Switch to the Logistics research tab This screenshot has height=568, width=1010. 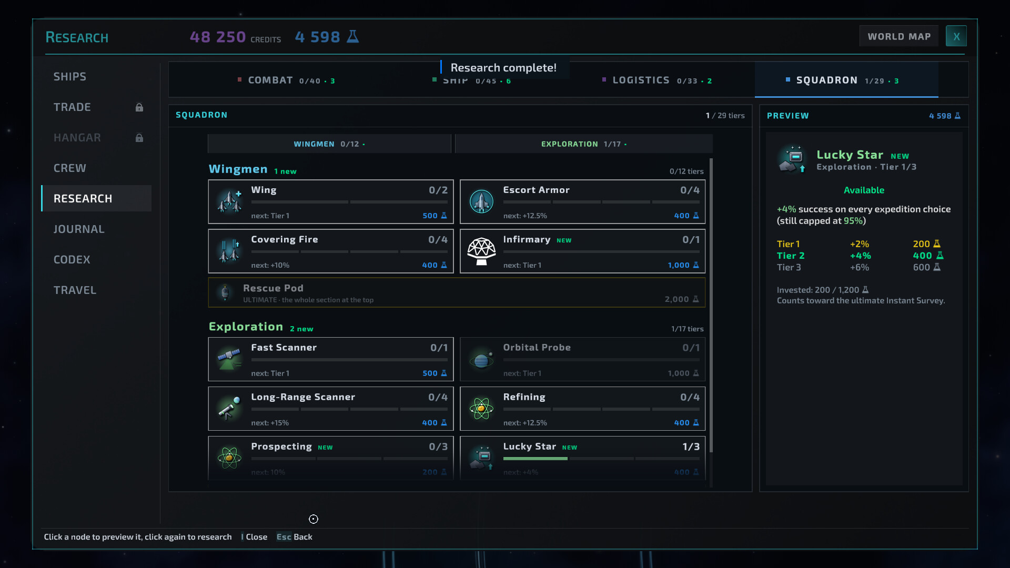[x=657, y=80]
